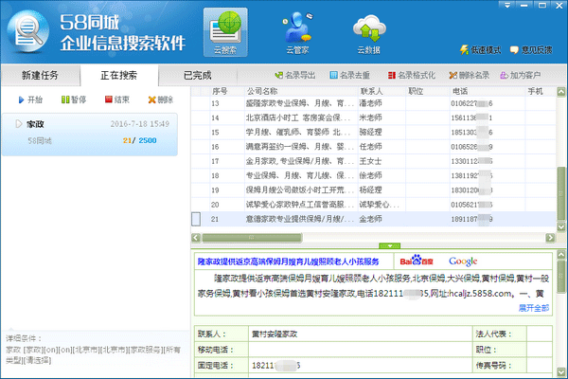
Task: Click detail pane scrollbar up arrow
Action: pyautogui.click(x=561, y=254)
